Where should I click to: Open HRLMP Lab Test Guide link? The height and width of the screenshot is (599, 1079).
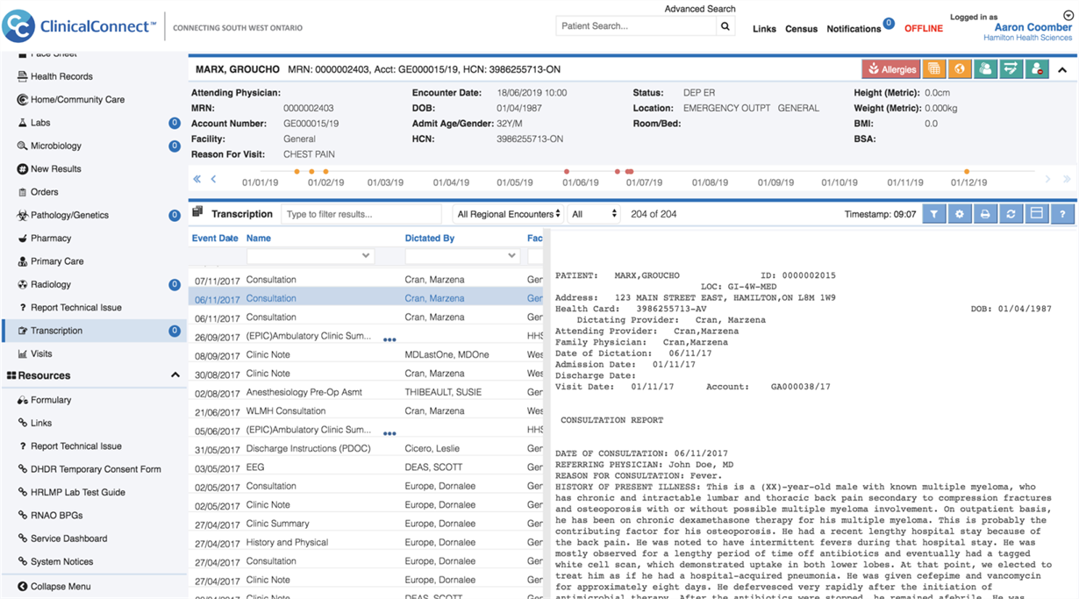[78, 492]
